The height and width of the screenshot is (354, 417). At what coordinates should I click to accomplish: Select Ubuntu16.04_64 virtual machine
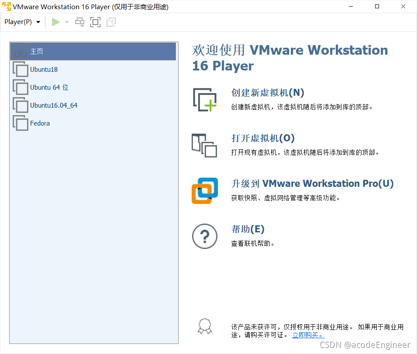pyautogui.click(x=93, y=105)
